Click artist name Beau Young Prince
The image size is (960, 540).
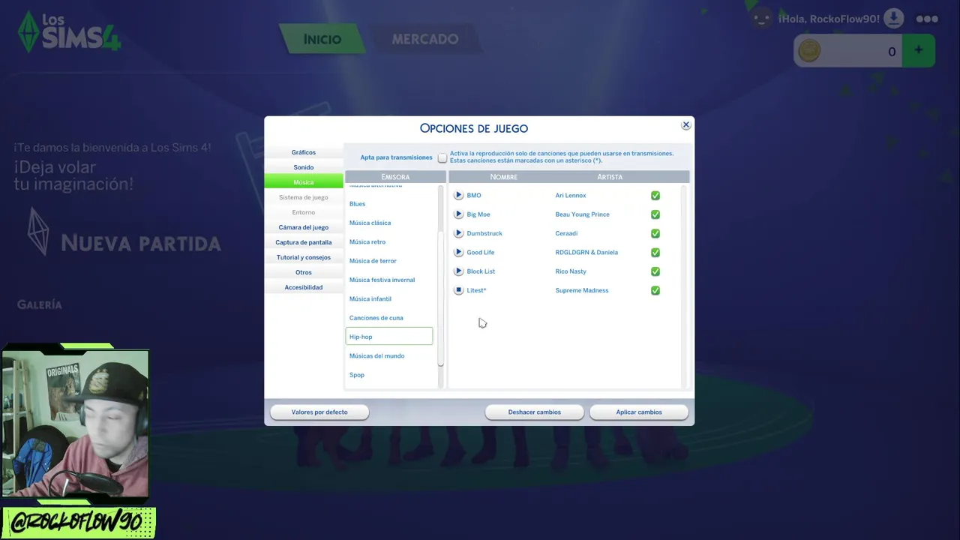[582, 214]
